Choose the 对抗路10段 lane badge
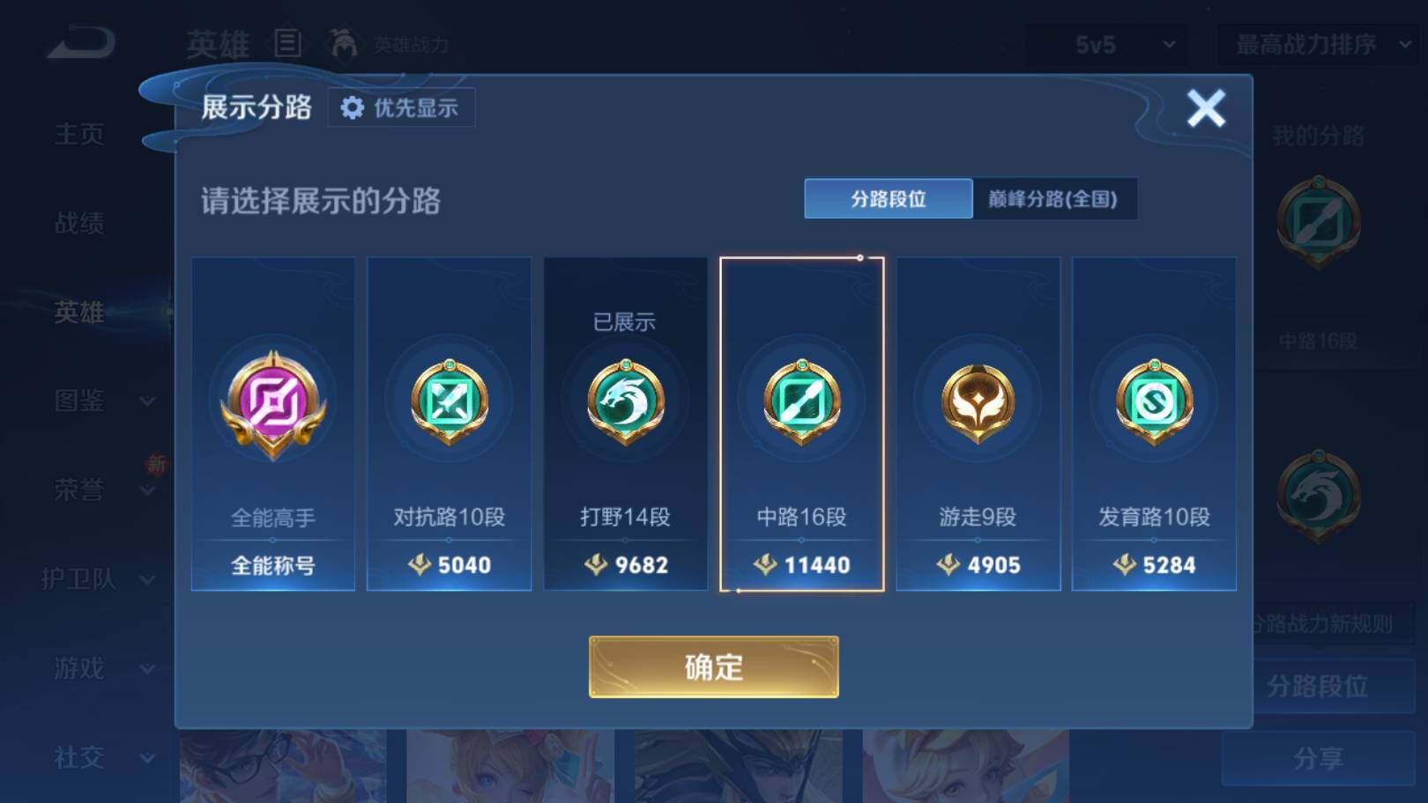1428x803 pixels. [450, 401]
